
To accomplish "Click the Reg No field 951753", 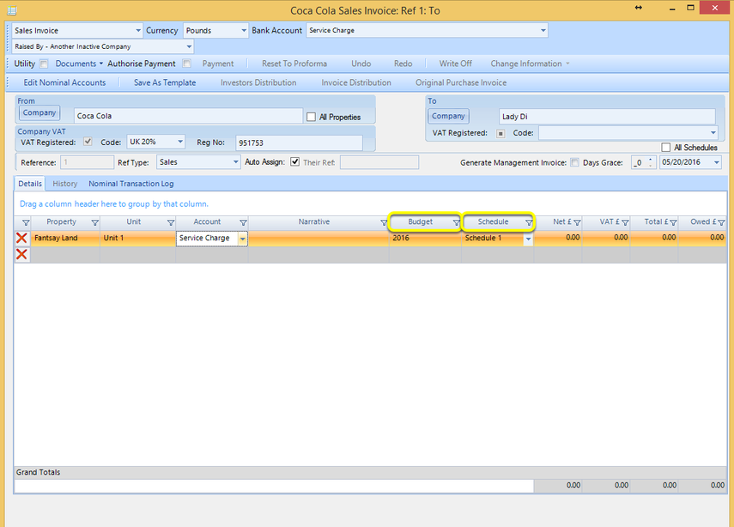I will click(x=299, y=142).
